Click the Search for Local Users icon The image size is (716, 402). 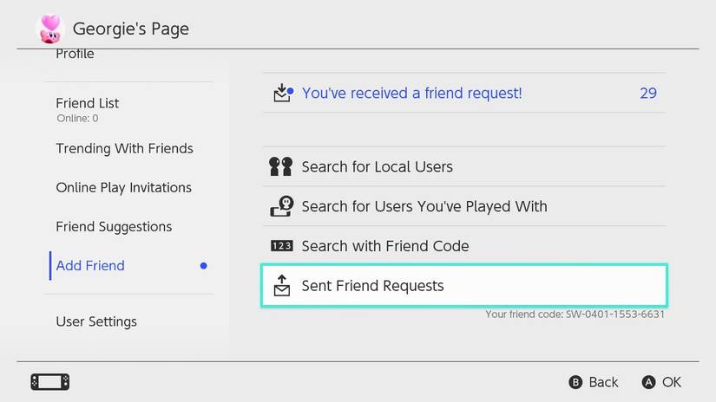click(x=281, y=166)
